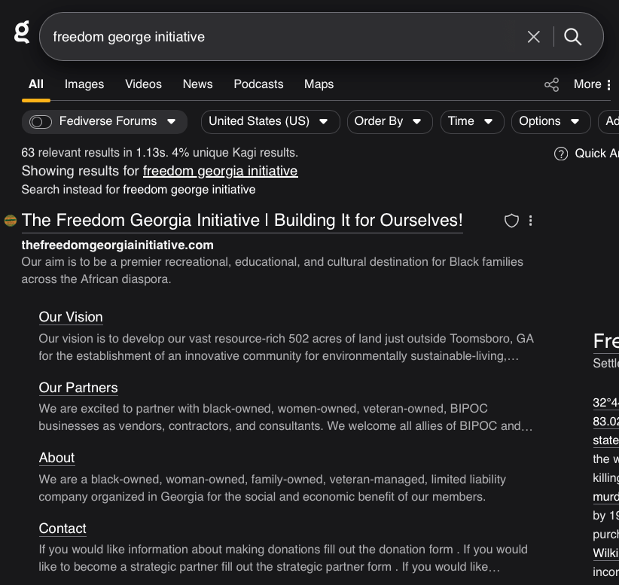Switch to the Podcasts tab

coord(258,84)
